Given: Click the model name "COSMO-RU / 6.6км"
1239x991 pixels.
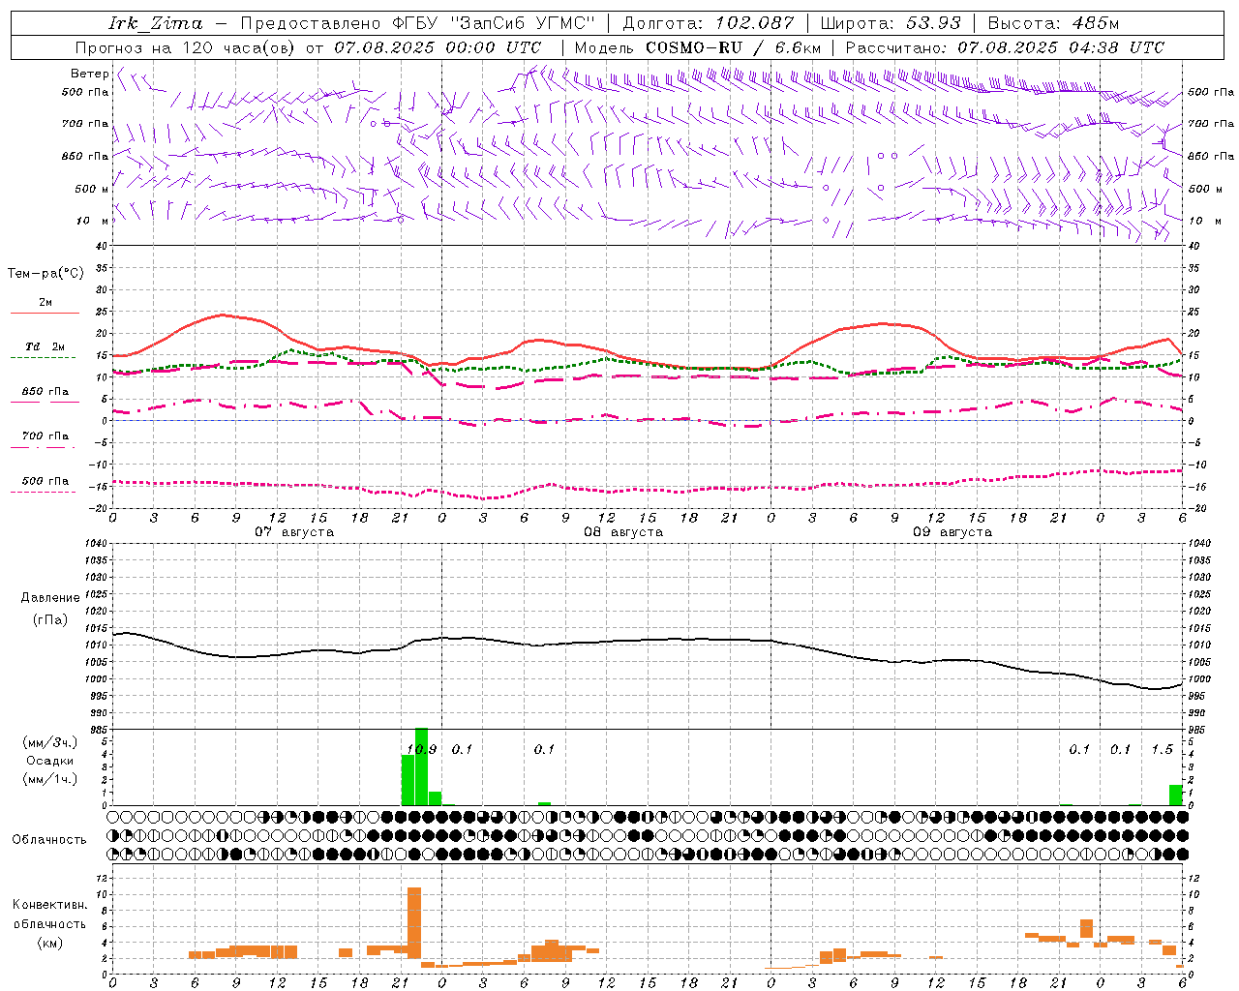Looking at the screenshot, I should [733, 47].
